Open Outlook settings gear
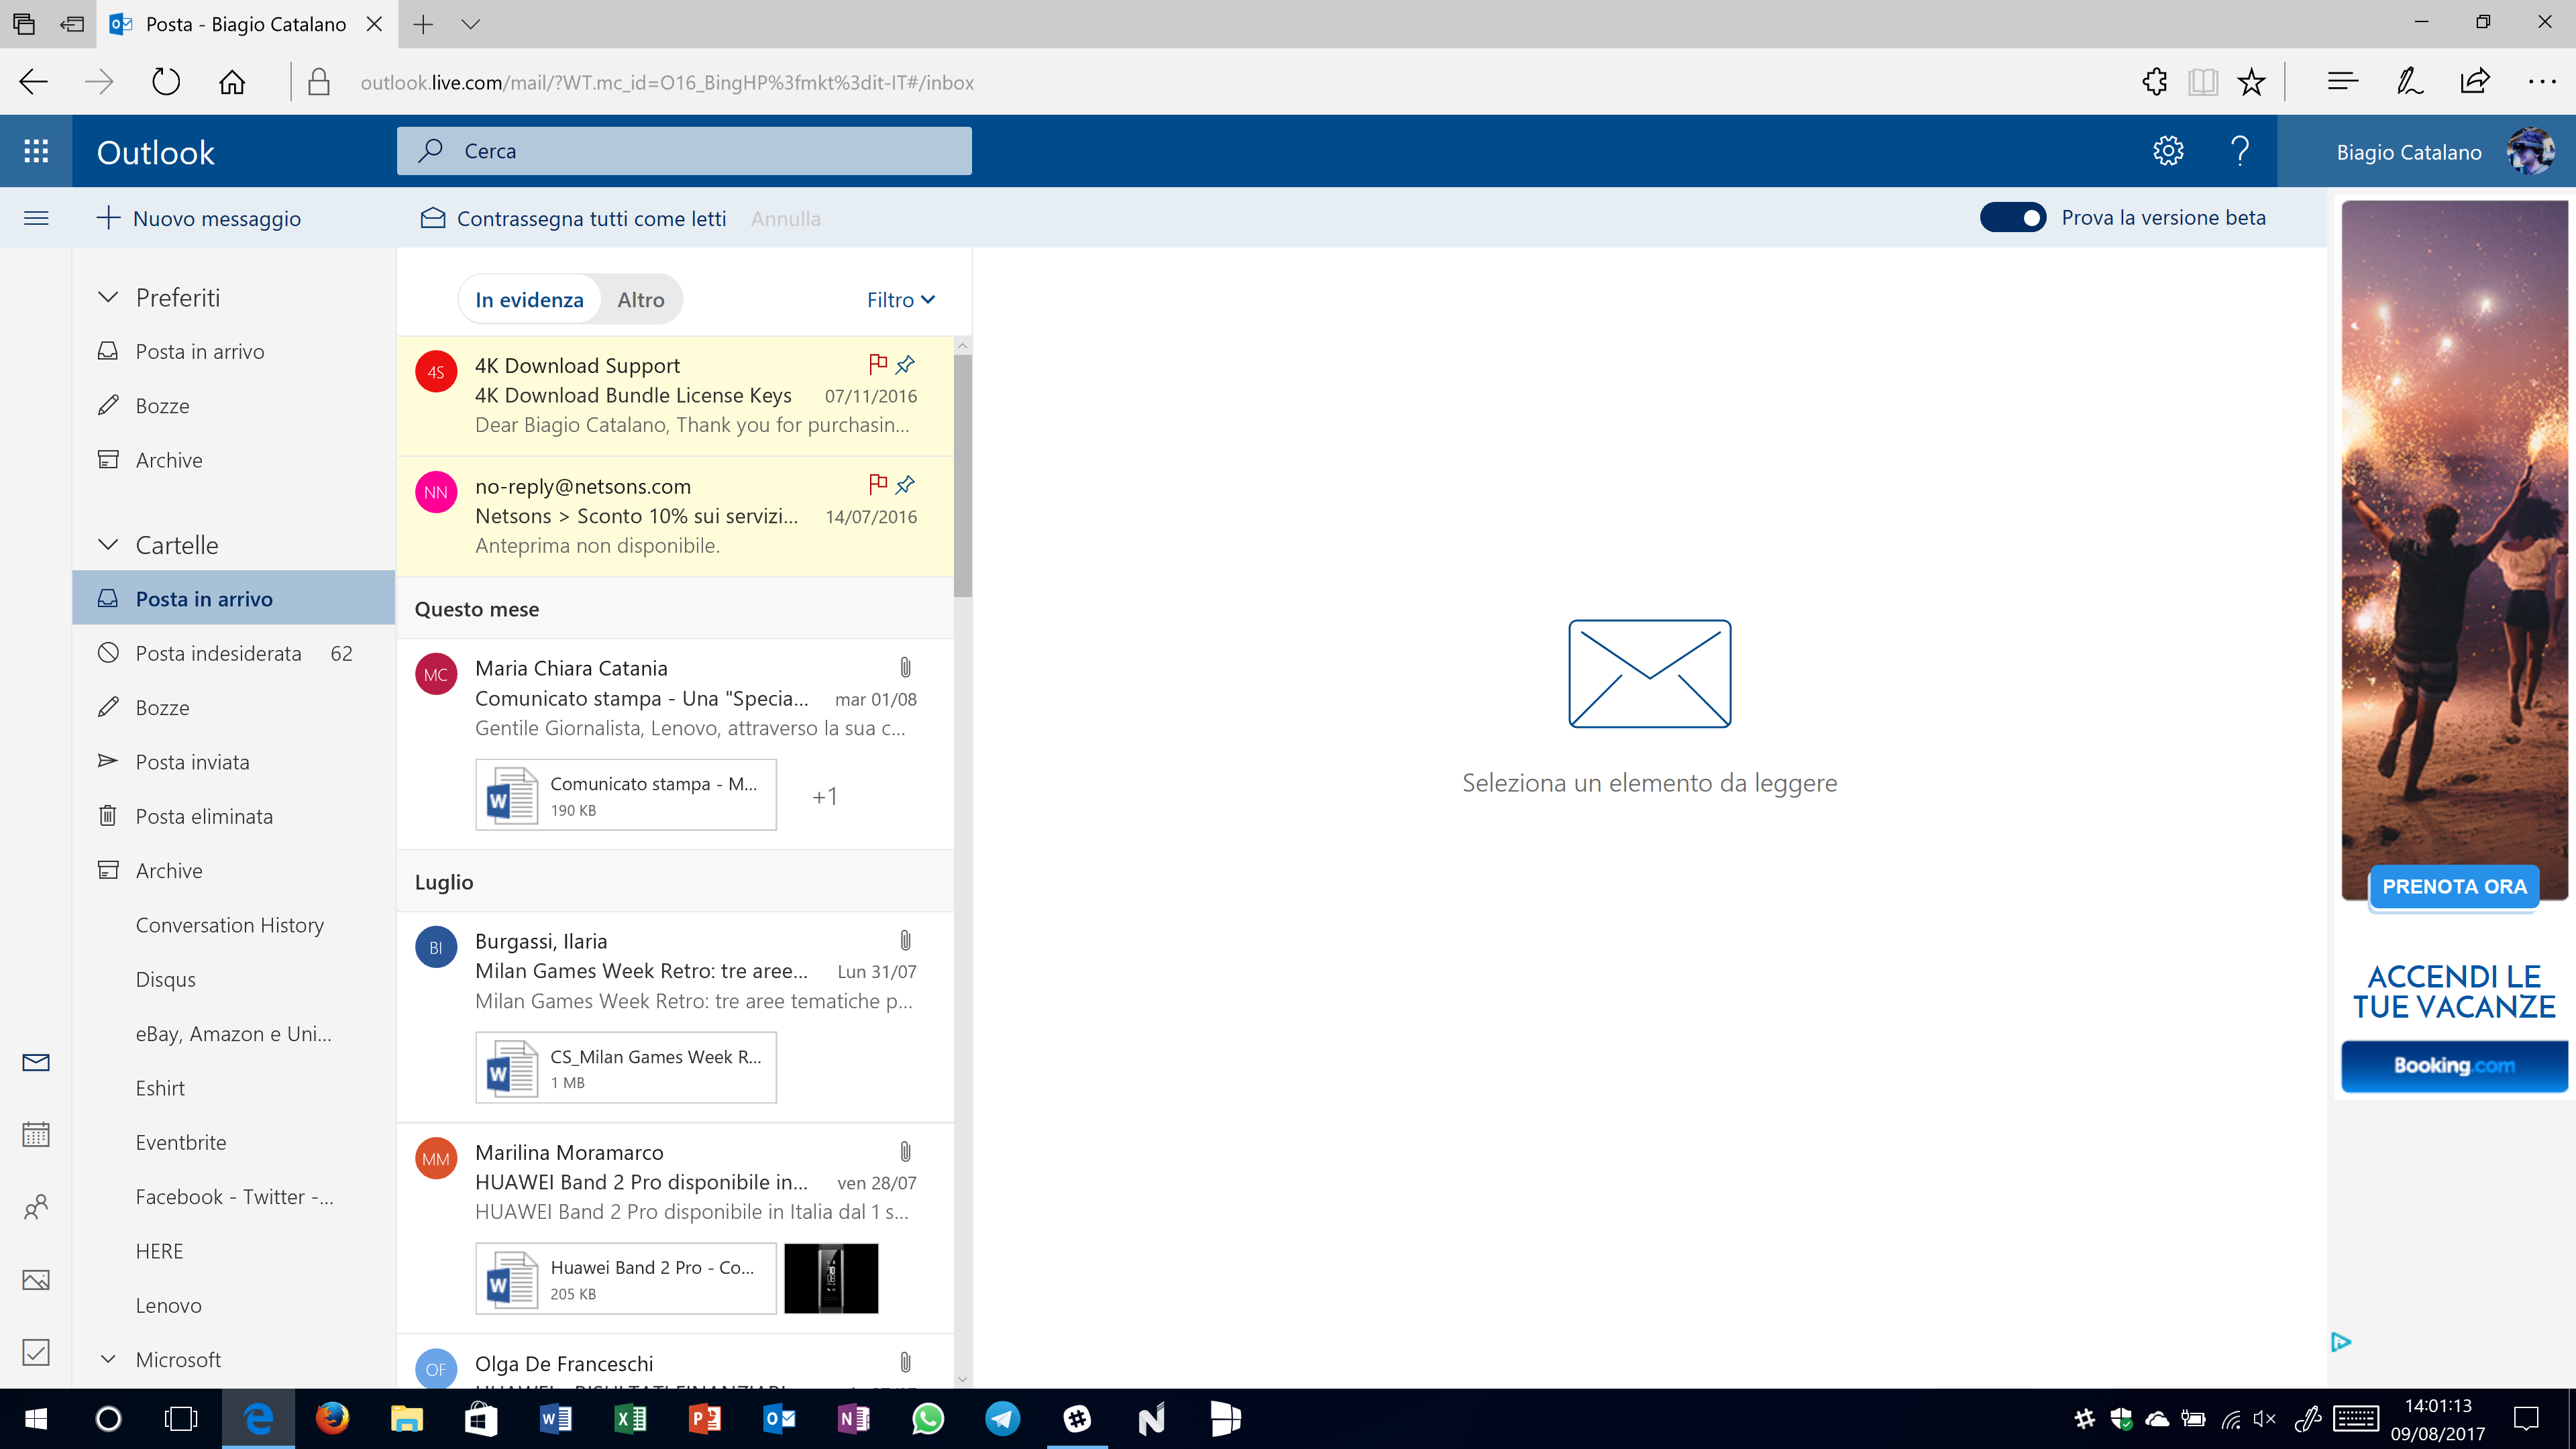Viewport: 2576px width, 1449px height. point(2168,151)
